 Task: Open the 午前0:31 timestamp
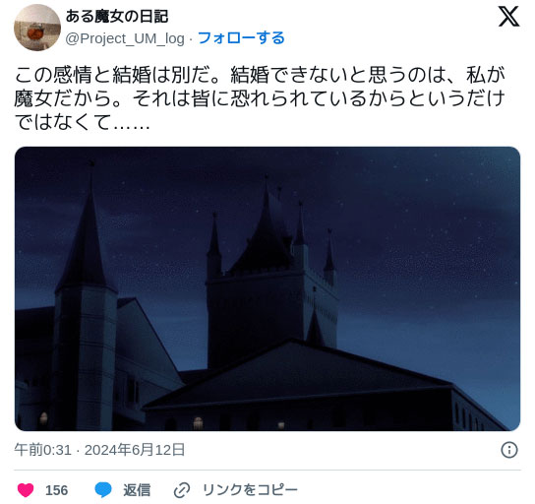43,450
